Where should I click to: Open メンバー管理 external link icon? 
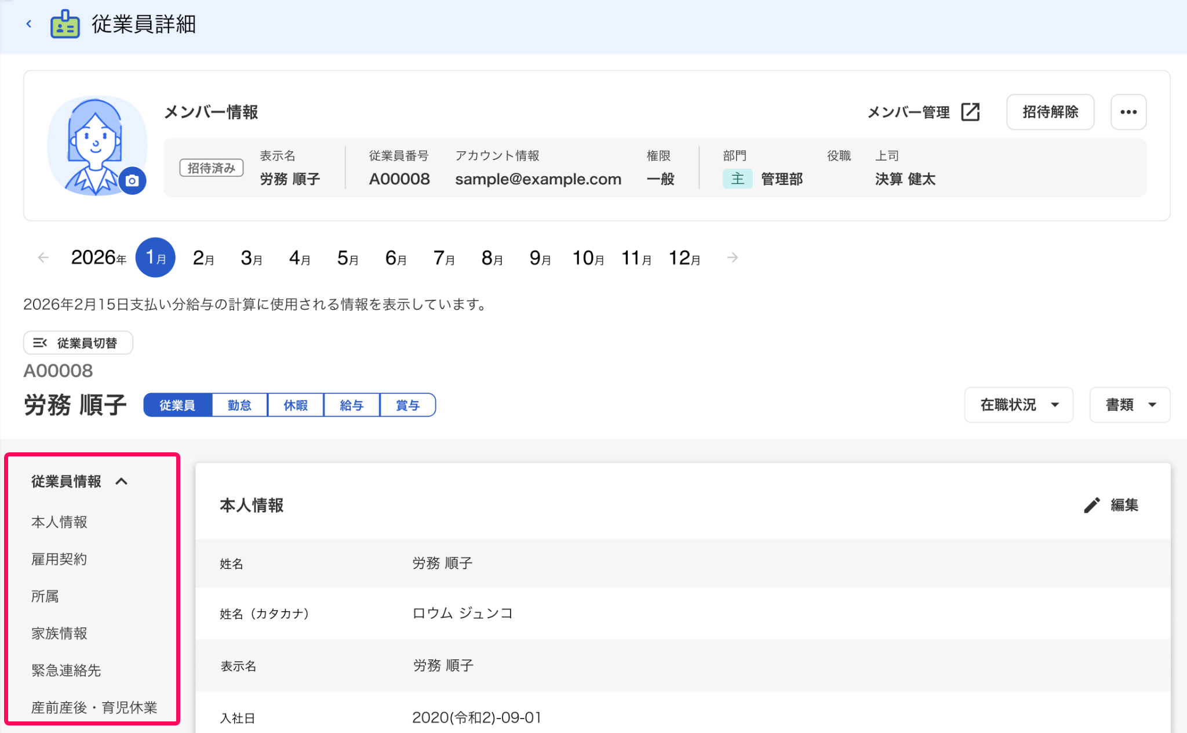point(970,112)
